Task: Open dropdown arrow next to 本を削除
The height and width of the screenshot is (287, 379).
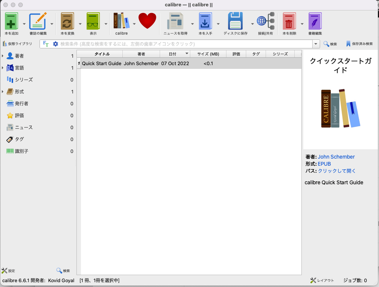Action: pyautogui.click(x=302, y=24)
